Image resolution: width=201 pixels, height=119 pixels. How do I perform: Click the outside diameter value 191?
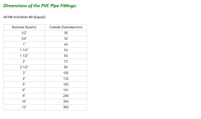coord(66,90)
